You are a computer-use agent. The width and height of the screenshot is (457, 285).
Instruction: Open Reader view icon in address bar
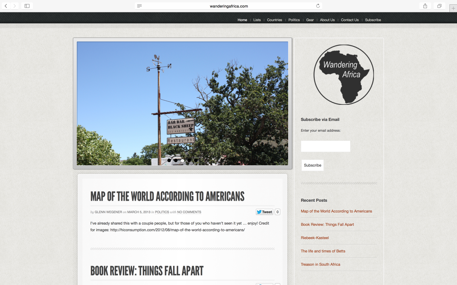coord(139,6)
